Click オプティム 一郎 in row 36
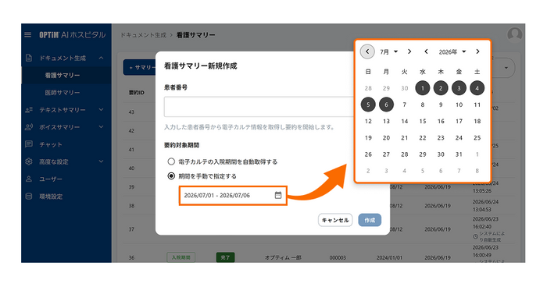The height and width of the screenshot is (287, 547). coord(283,257)
